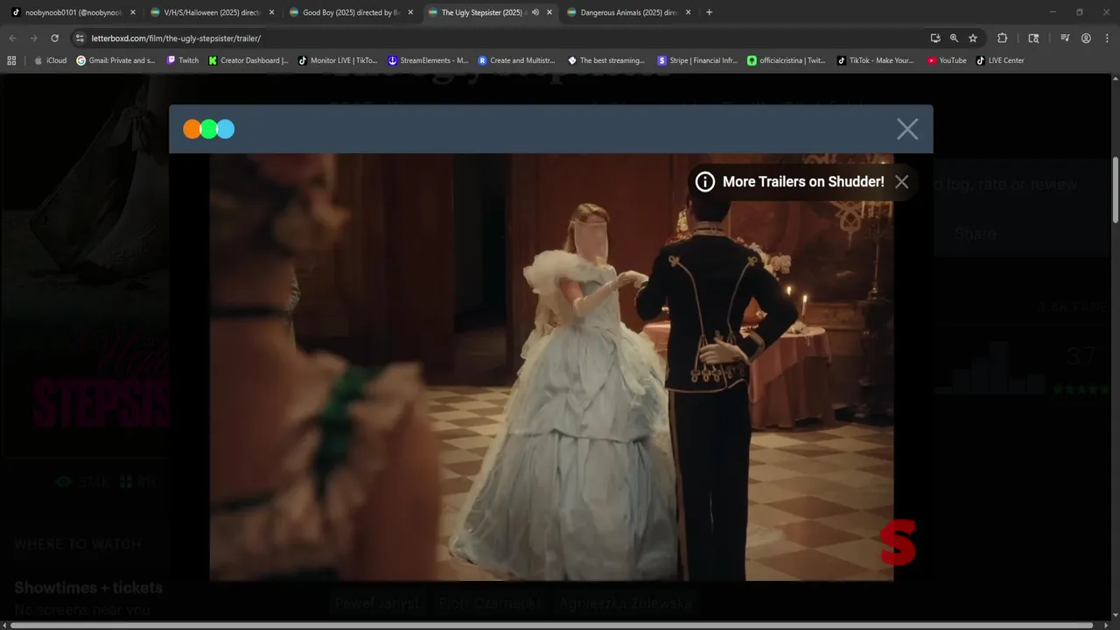1120x630 pixels.
Task: Dismiss the More Trailers on Shudder banner
Action: (901, 182)
